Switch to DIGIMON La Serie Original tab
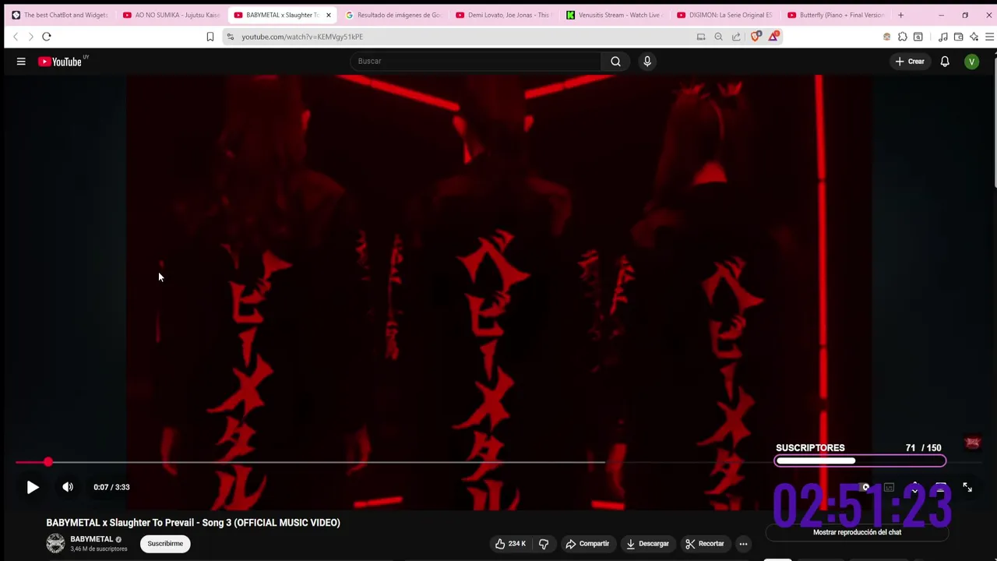Viewport: 997px width, 561px height. tap(725, 15)
